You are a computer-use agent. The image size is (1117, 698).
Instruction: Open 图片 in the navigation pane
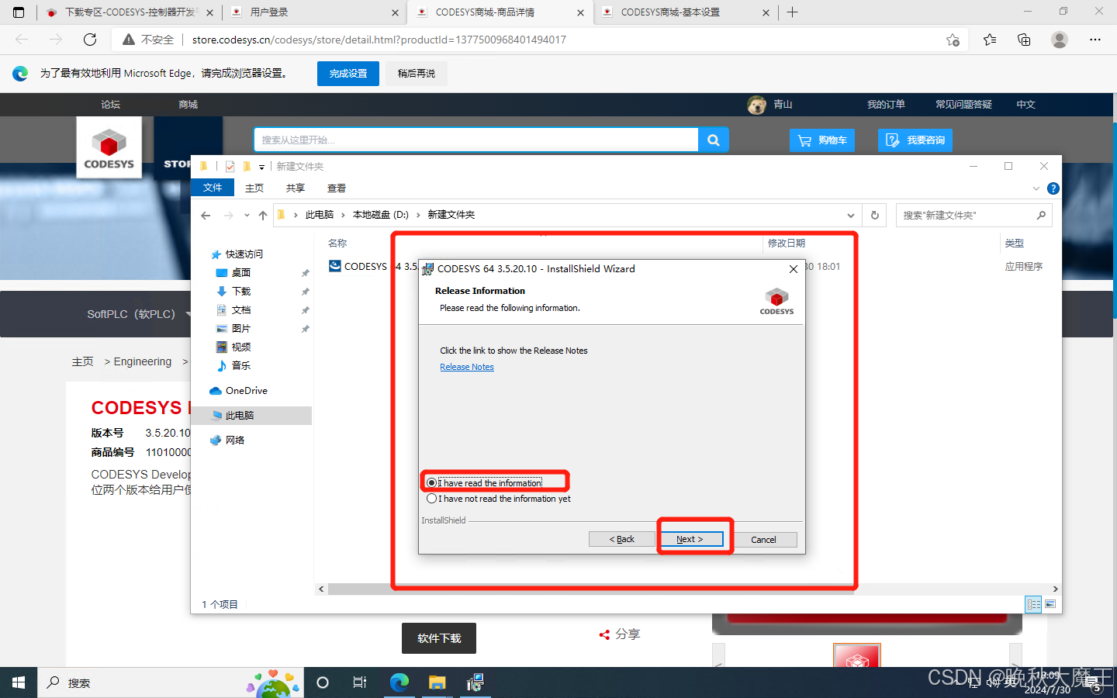[241, 329]
